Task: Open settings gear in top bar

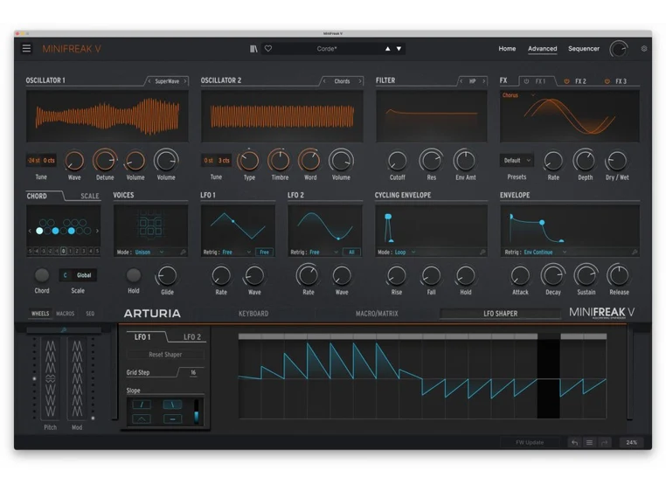Action: (644, 49)
